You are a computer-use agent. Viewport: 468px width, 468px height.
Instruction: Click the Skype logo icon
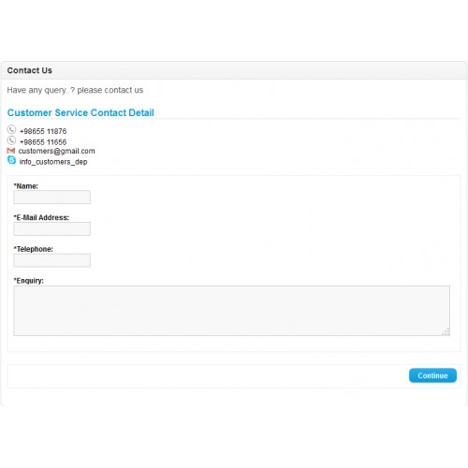tap(11, 160)
